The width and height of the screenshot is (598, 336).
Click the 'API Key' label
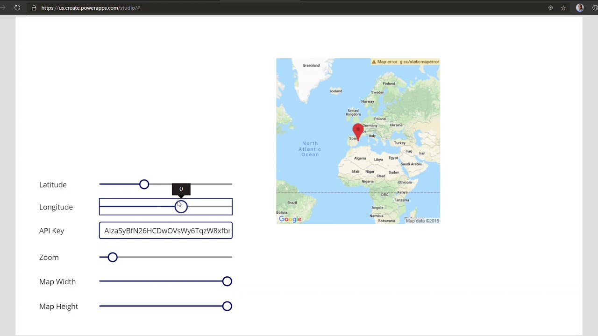(52, 231)
